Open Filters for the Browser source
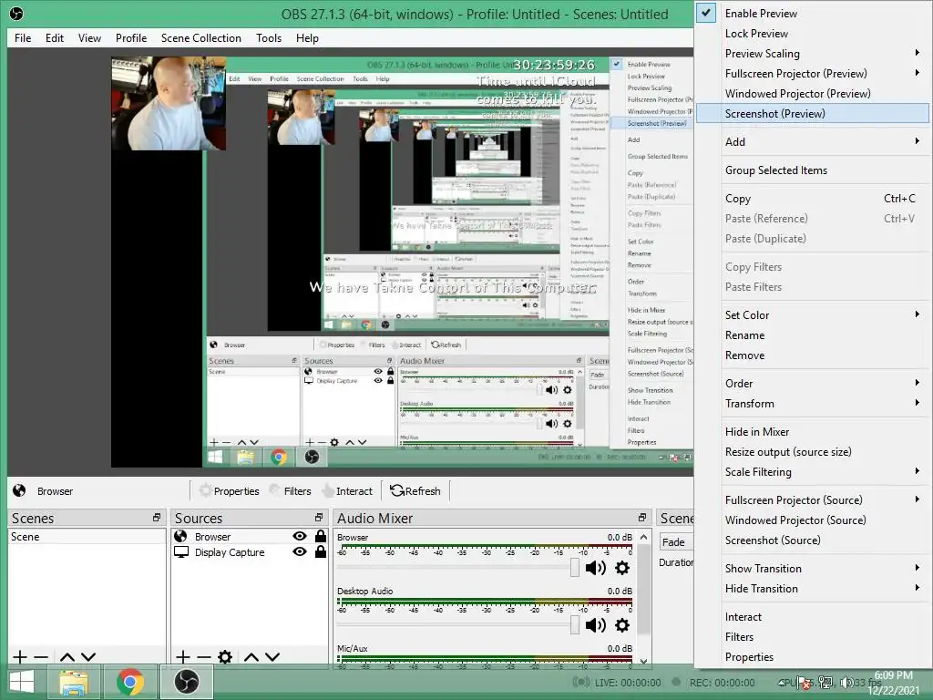 click(291, 491)
